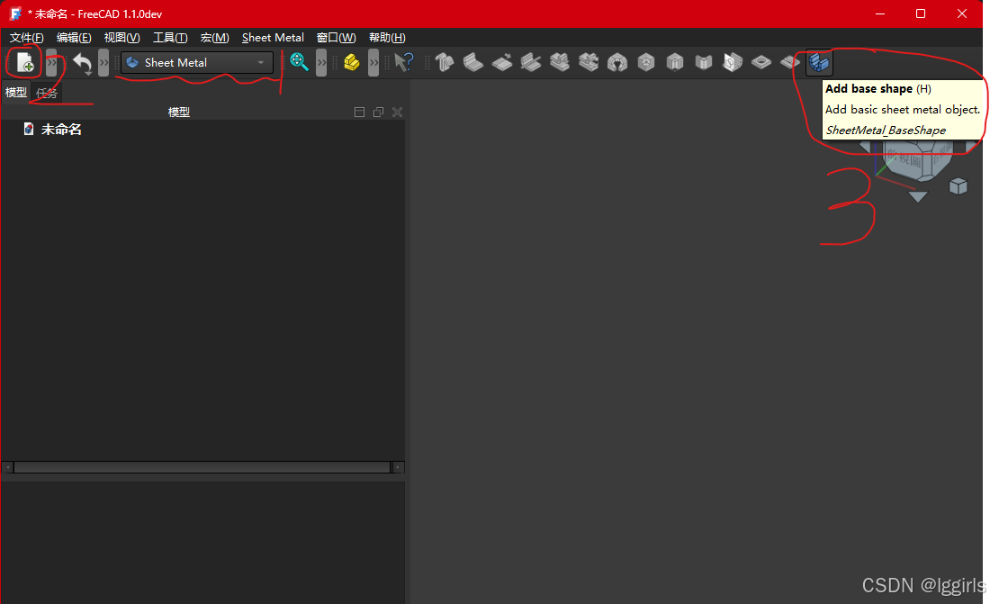Open the Sheet Metal workbench dropdown
Viewport: 990px width, 604px height.
point(197,62)
